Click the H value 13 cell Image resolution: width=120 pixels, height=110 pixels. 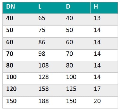point(97,18)
